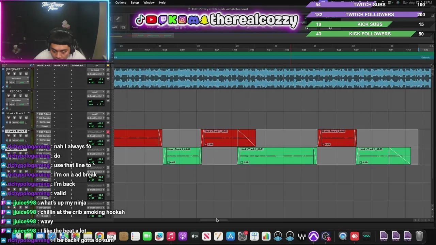Viewport: 436px width, 245px height.
Task: Open EQ3 7-Band insert on Hook - Track 1
Action: [x=44, y=114]
